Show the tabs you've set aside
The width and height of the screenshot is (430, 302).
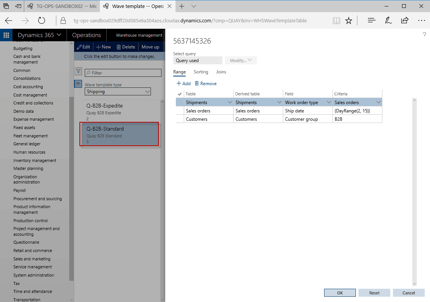point(6,6)
